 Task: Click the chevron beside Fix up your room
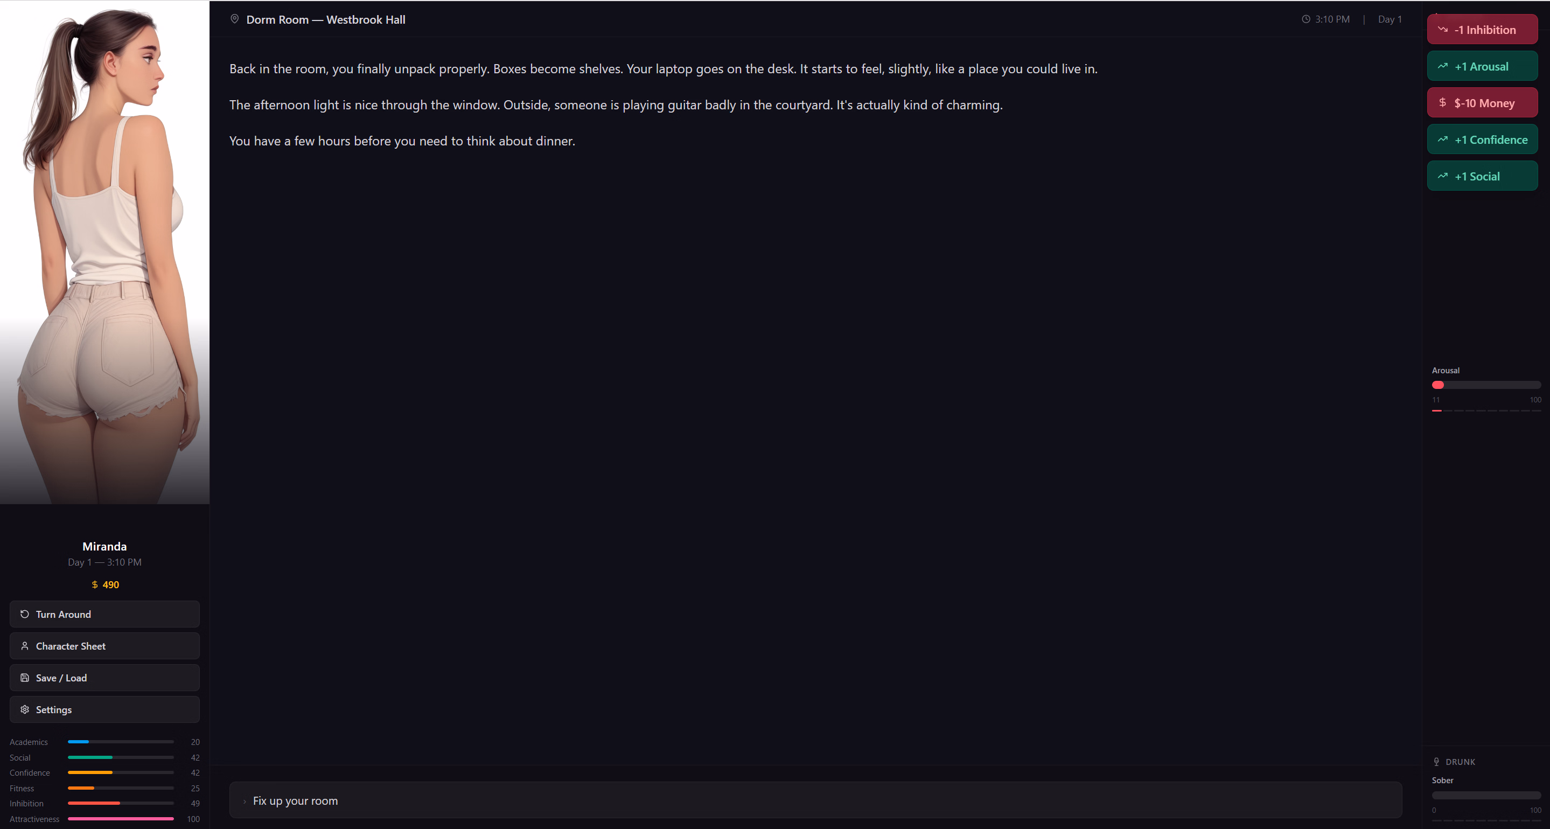(x=245, y=802)
